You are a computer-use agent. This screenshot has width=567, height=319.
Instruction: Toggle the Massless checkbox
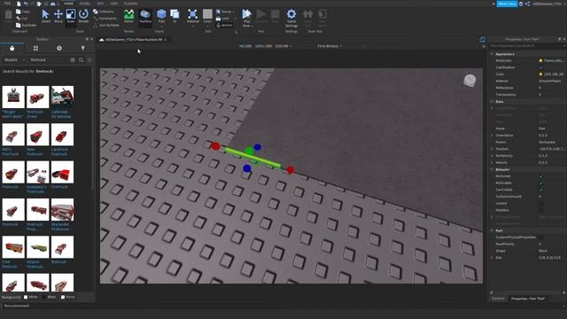541,210
